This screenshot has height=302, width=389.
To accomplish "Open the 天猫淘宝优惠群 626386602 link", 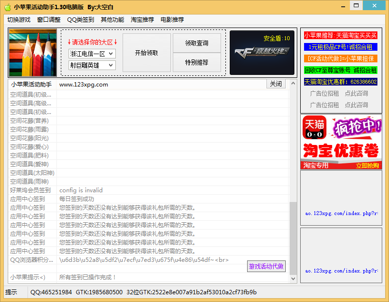I will (341, 82).
